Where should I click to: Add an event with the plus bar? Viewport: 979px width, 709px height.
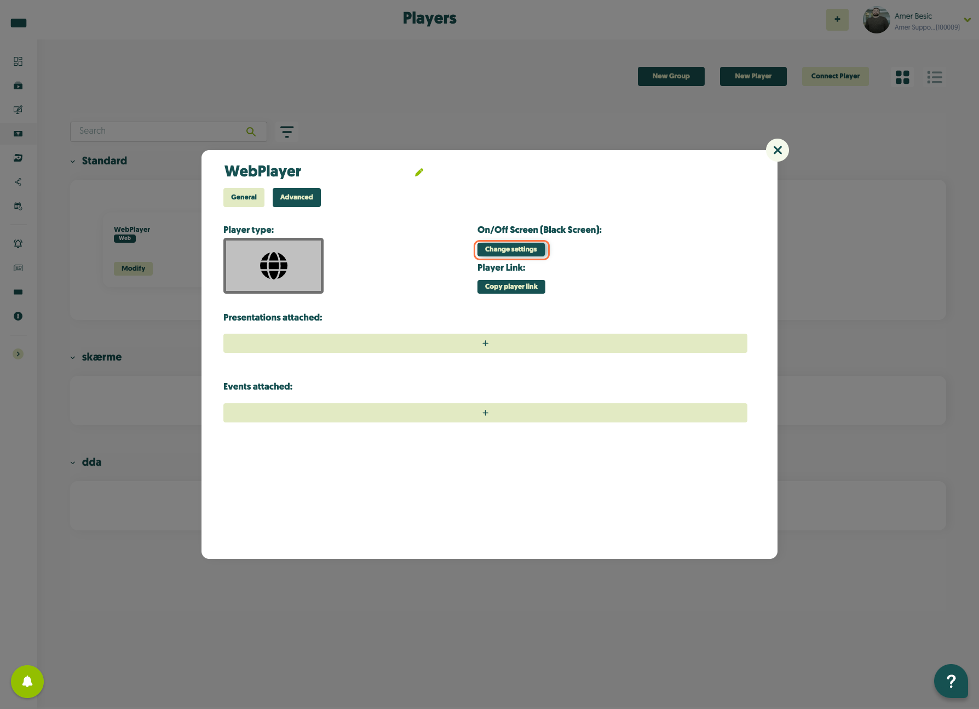485,413
